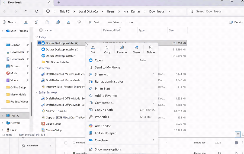Select Git-2.55.0.5-64-bit file
Viewport: 244px width, 154px height.
click(56, 111)
